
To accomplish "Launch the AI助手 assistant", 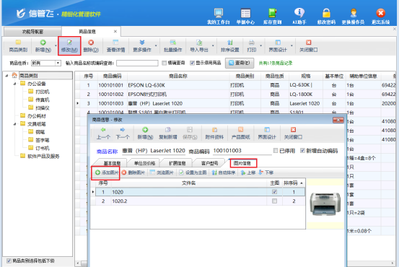I will [x=299, y=16].
